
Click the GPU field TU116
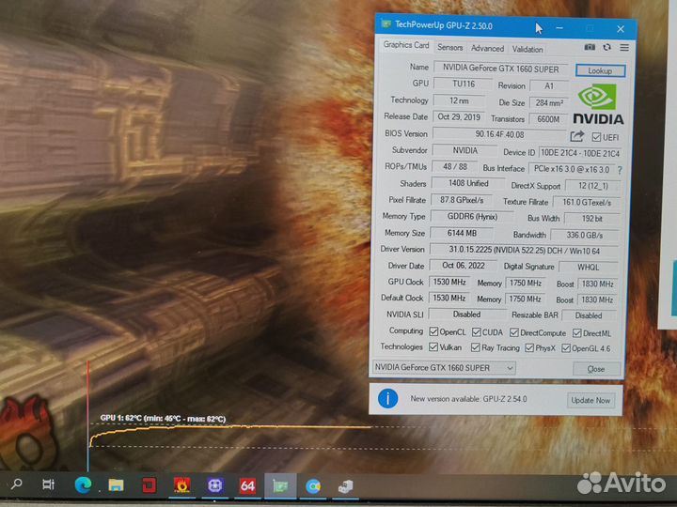pyautogui.click(x=463, y=84)
